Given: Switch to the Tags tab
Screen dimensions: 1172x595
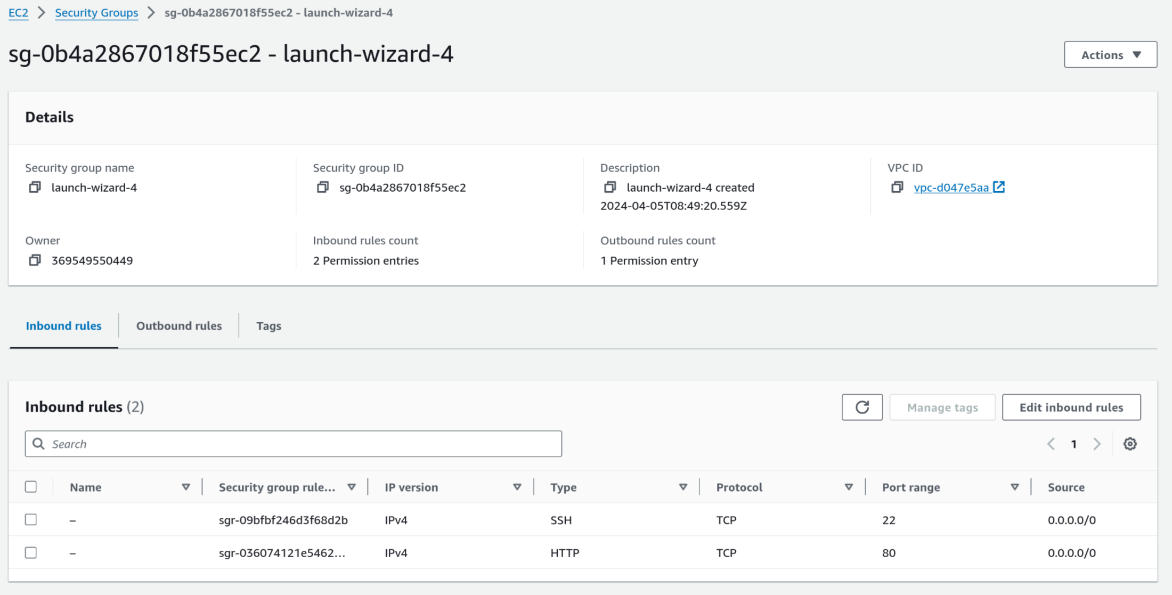Looking at the screenshot, I should coord(268,325).
